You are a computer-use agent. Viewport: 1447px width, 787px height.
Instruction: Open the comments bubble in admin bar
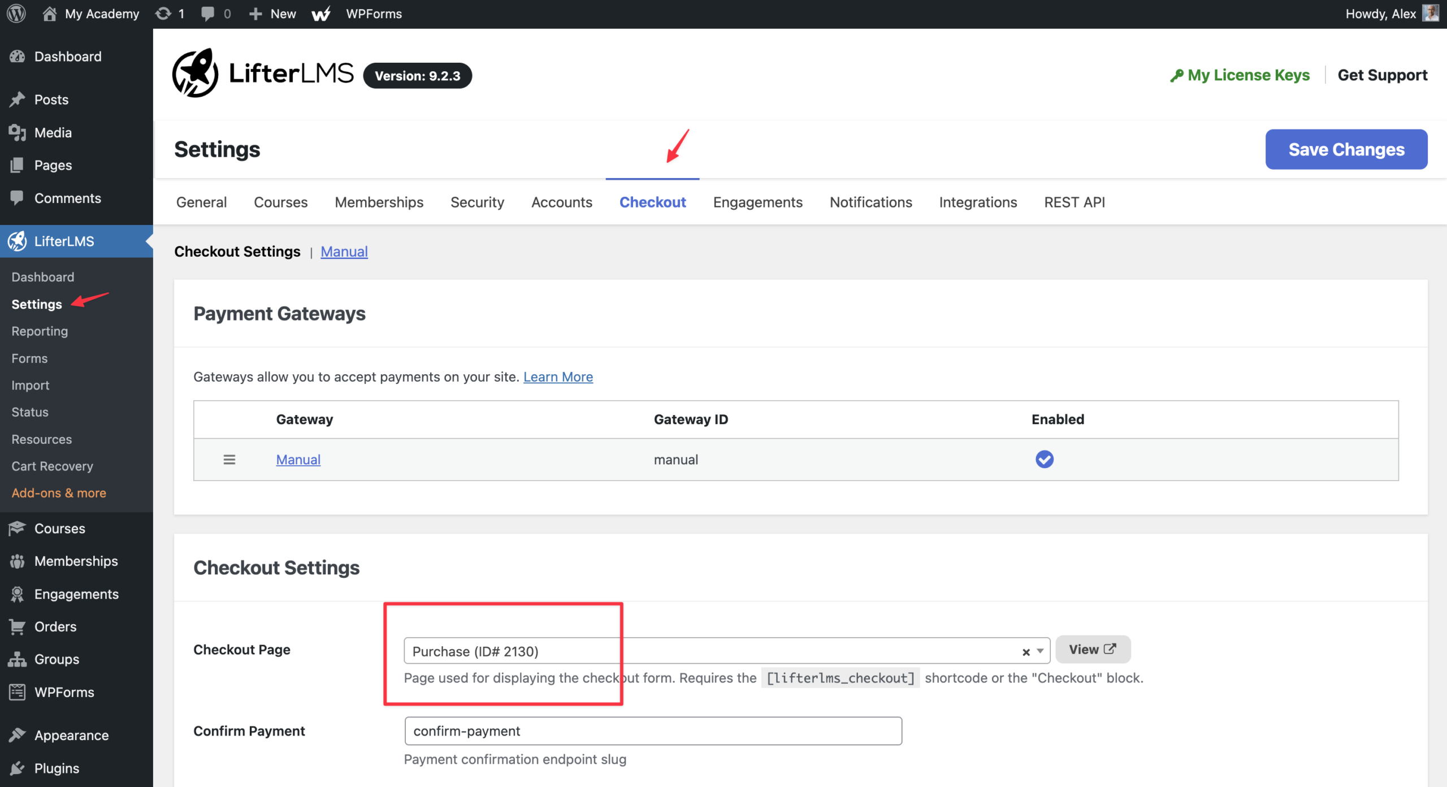click(x=207, y=14)
